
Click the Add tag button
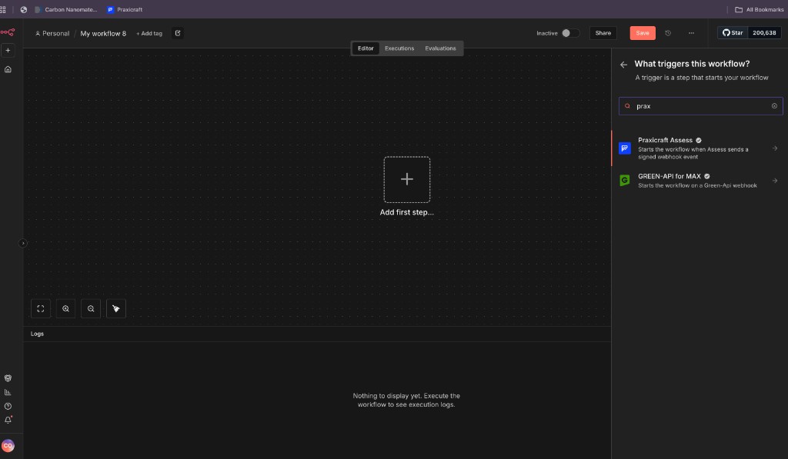149,34
